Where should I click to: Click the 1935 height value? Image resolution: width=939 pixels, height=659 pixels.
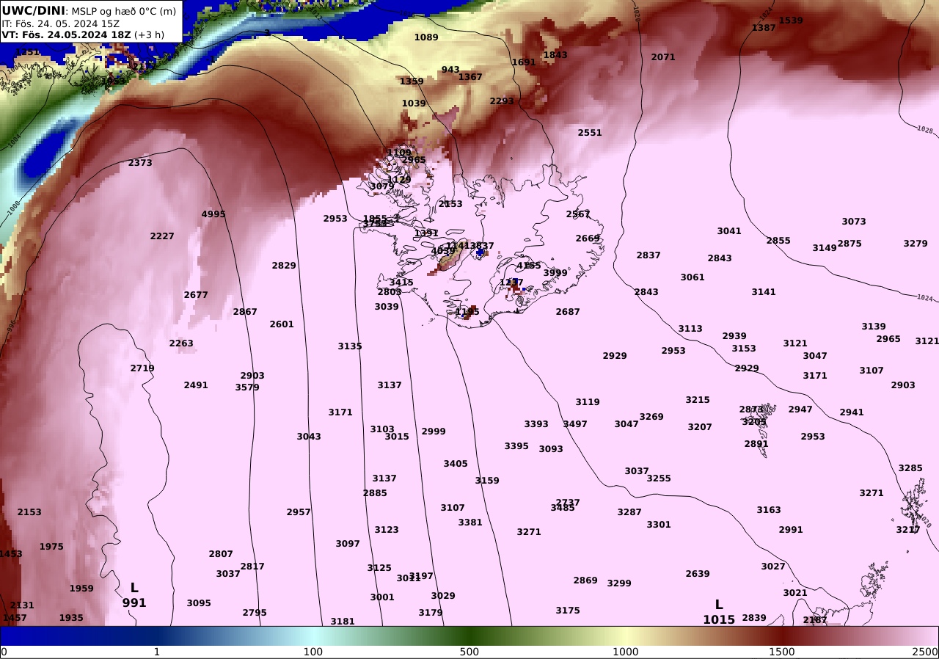71,618
